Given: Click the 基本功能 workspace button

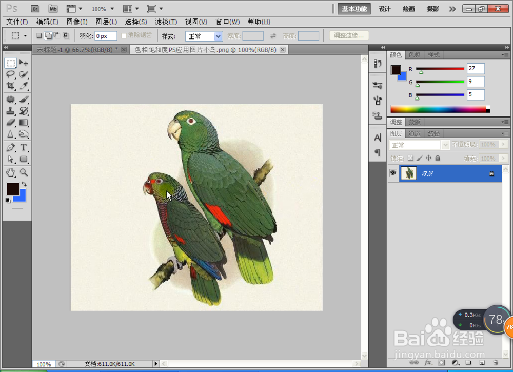Looking at the screenshot, I should coord(354,9).
